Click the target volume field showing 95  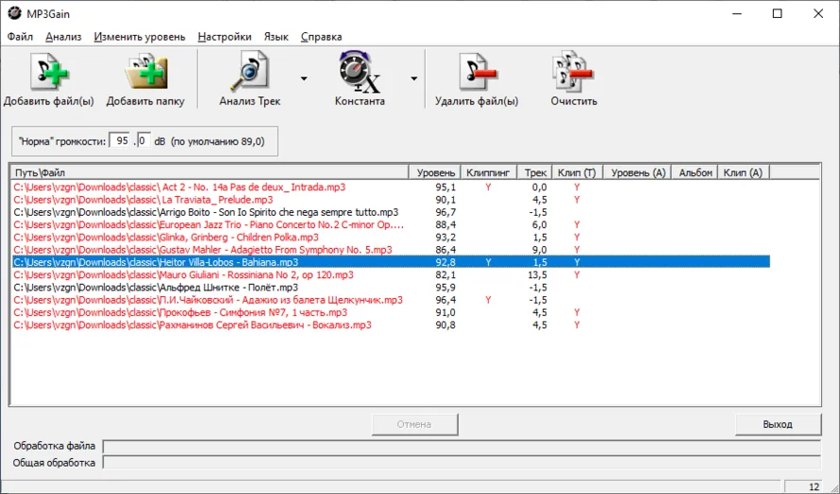pyautogui.click(x=122, y=141)
